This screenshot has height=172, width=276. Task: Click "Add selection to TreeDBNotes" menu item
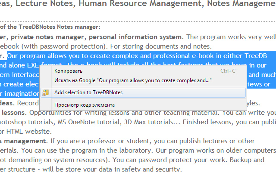point(94,92)
